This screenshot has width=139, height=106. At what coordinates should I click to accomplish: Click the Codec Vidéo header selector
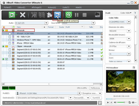click(126, 13)
